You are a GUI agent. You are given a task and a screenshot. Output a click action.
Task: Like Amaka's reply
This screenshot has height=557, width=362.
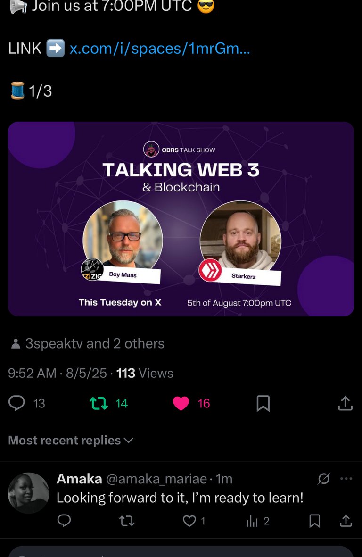point(189,521)
